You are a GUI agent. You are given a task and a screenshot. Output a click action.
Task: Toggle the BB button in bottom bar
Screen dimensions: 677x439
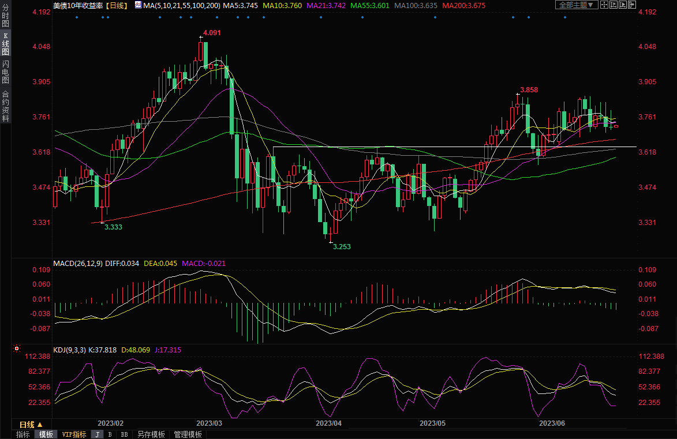click(x=124, y=434)
